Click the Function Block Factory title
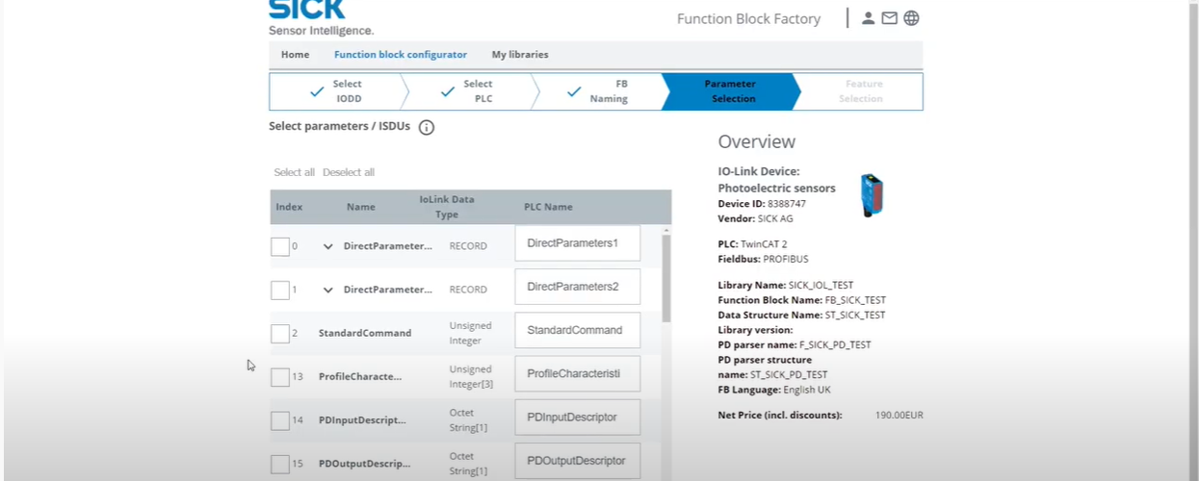Image resolution: width=1199 pixels, height=481 pixels. point(748,19)
